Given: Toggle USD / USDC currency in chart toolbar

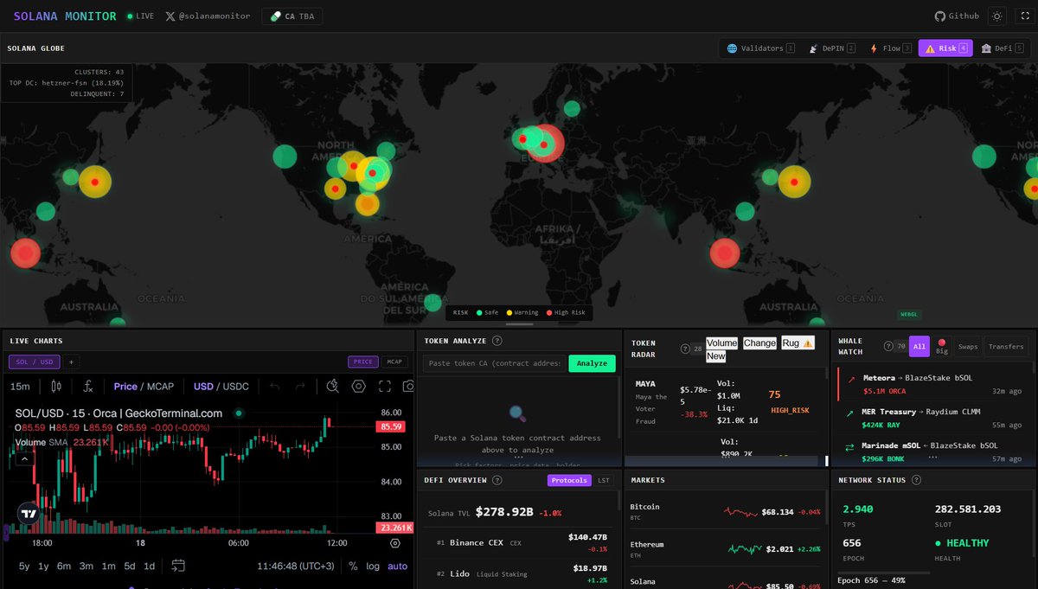Looking at the screenshot, I should point(221,387).
